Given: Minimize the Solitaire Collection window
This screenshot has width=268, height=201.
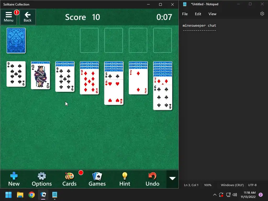Looking at the screenshot, I should pyautogui.click(x=148, y=4).
